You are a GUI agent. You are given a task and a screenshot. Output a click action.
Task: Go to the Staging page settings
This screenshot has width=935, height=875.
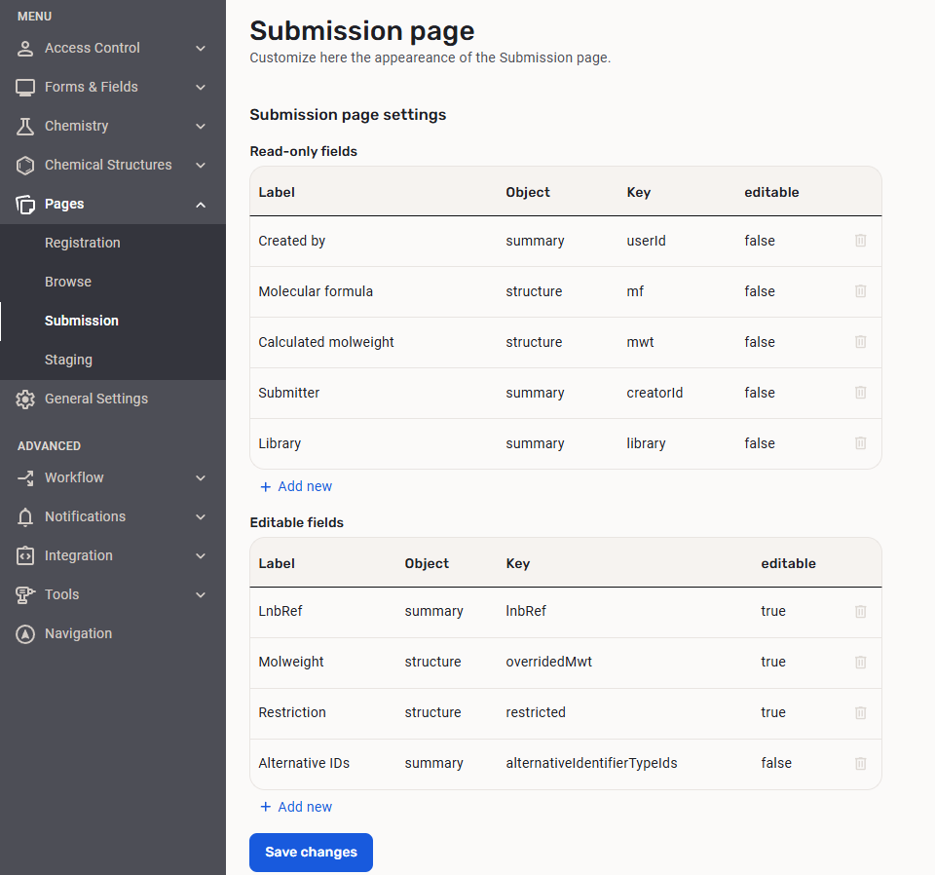click(68, 360)
